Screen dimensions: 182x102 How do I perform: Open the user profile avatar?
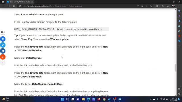click(173, 6)
